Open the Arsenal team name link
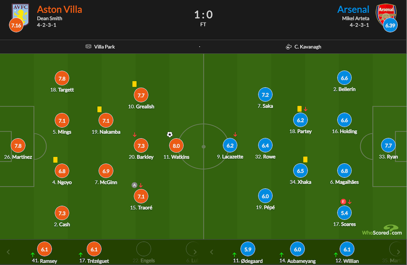 pyautogui.click(x=353, y=10)
